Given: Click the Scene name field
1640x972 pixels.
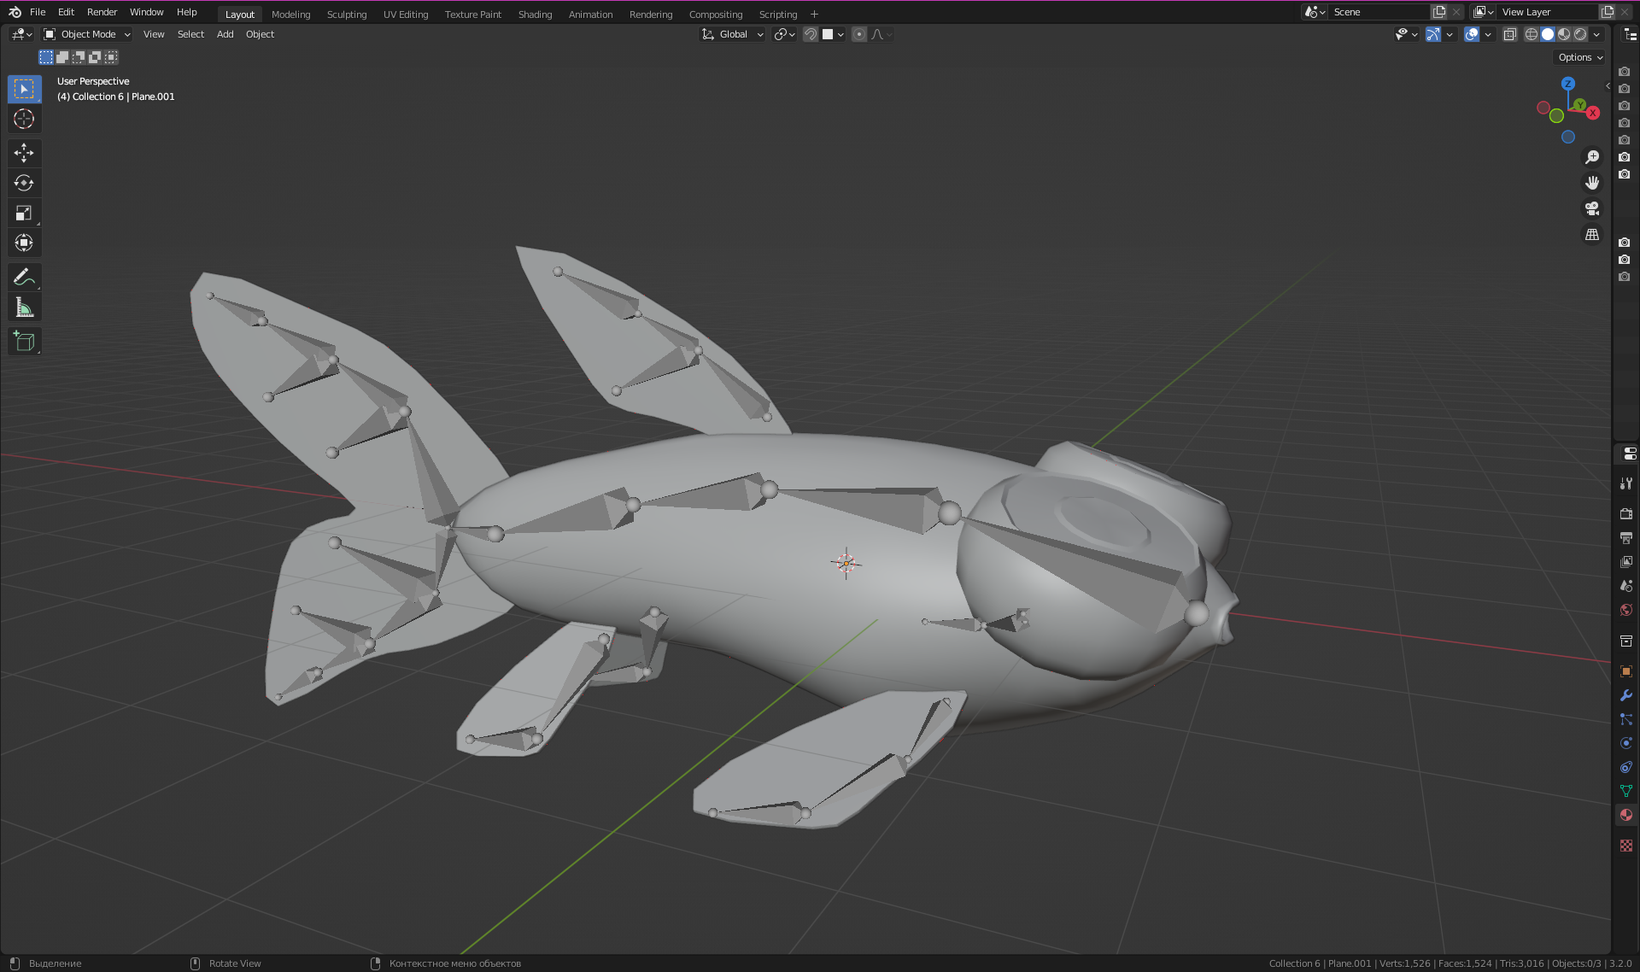Looking at the screenshot, I should (x=1377, y=12).
